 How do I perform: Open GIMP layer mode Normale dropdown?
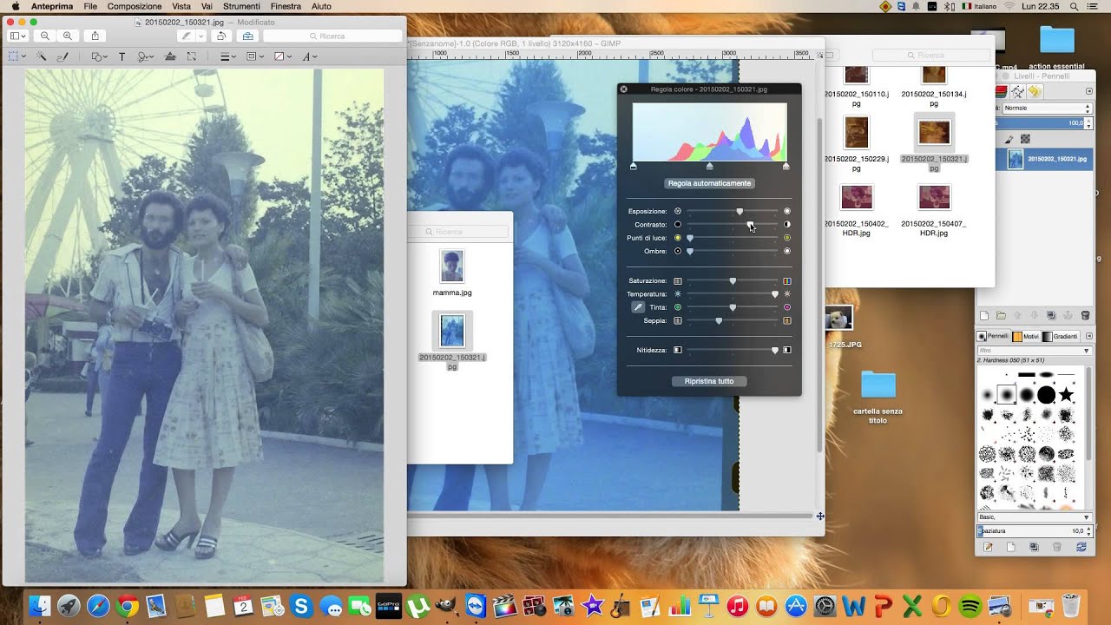pos(1047,108)
